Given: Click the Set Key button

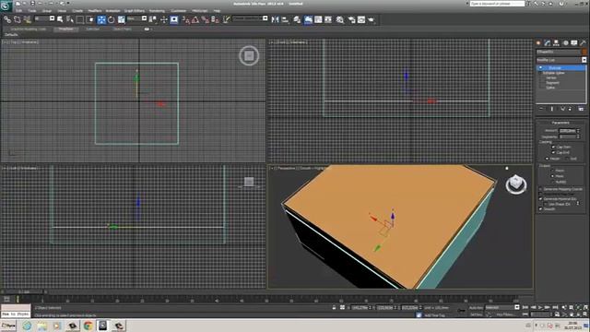Looking at the screenshot, I should [x=476, y=314].
